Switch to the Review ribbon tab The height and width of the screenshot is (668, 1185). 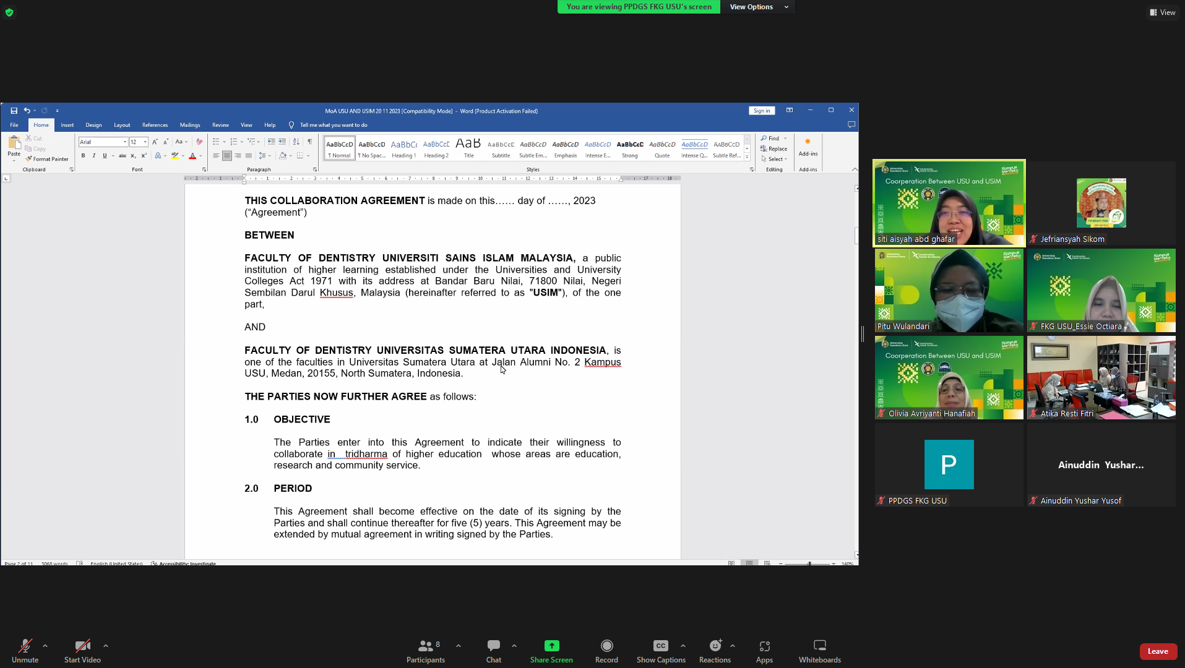tap(220, 125)
